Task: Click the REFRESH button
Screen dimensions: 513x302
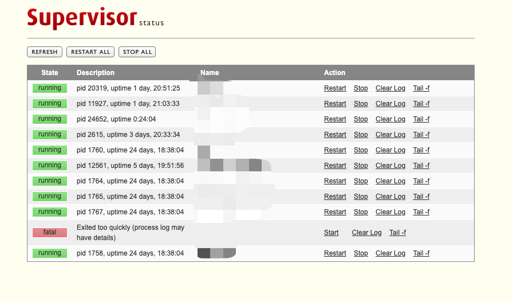Action: (45, 52)
